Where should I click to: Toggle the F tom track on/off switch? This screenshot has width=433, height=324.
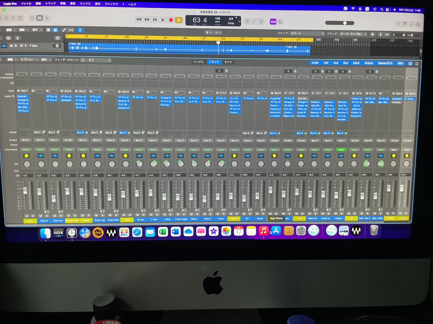pos(57,46)
